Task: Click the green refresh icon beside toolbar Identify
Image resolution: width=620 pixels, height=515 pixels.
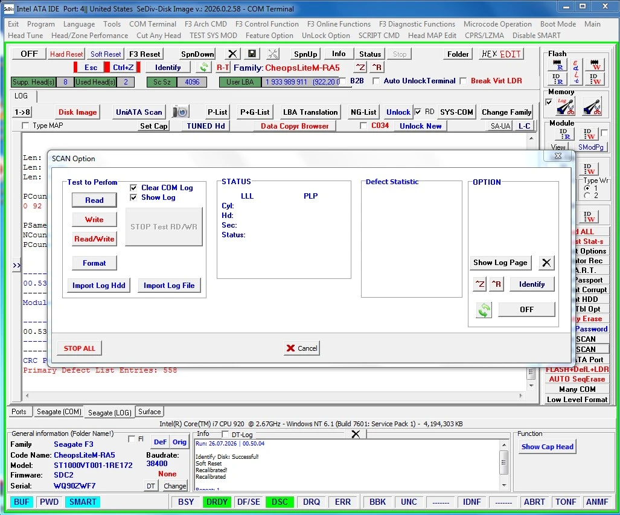Action: tap(204, 67)
